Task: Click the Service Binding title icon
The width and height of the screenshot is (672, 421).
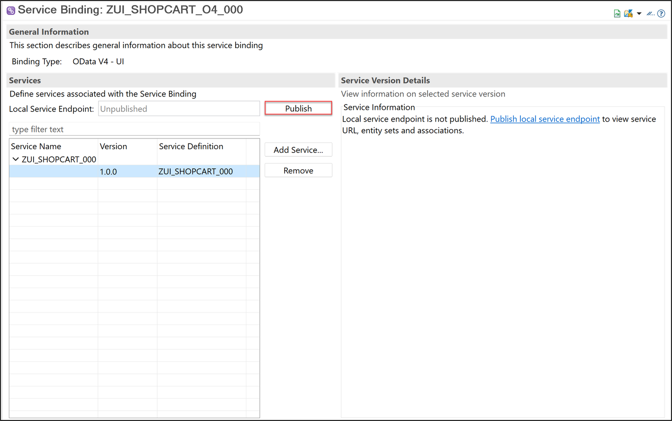Action: (x=11, y=10)
